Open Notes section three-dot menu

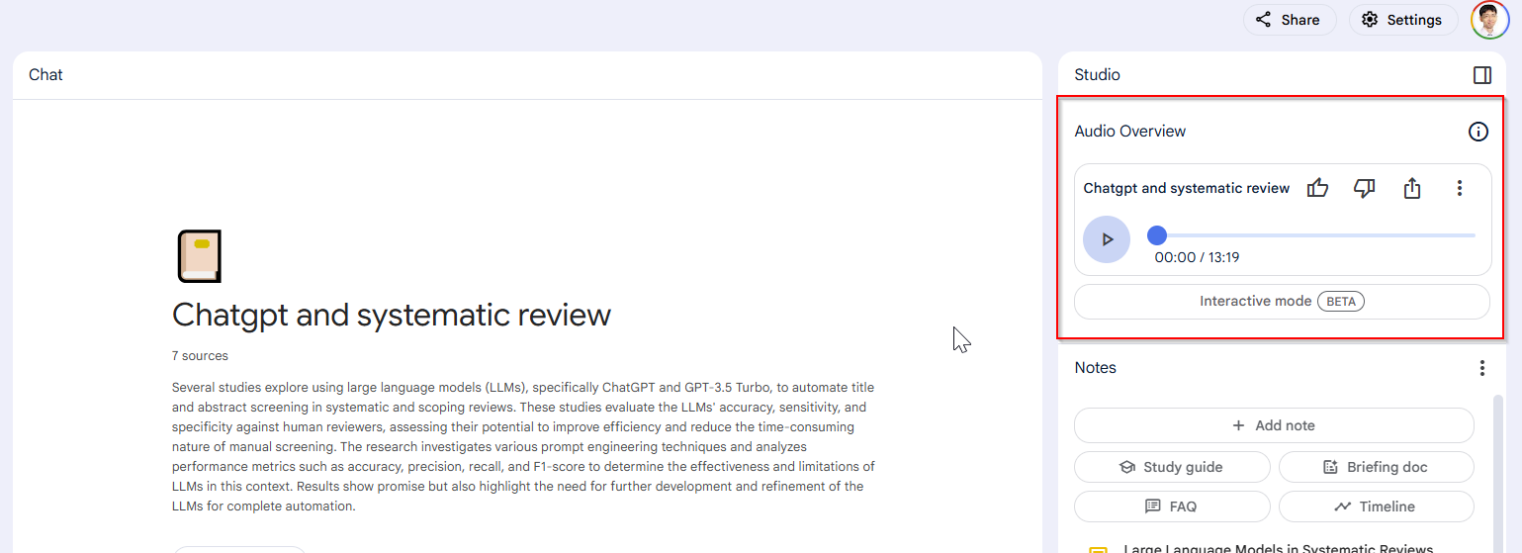1482,368
